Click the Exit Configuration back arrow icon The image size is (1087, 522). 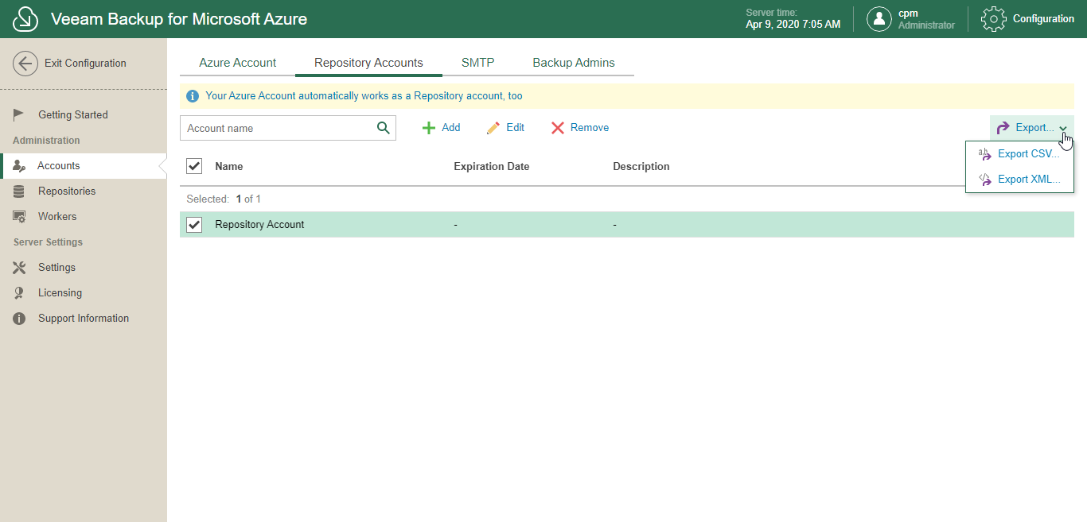(x=25, y=64)
